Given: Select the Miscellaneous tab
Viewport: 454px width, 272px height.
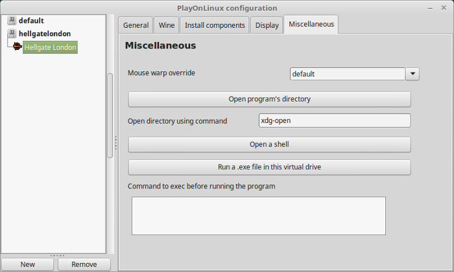Looking at the screenshot, I should (311, 25).
